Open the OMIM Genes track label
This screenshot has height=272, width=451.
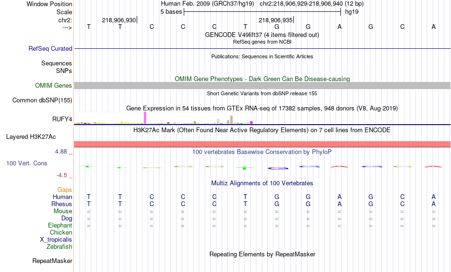pyautogui.click(x=54, y=86)
